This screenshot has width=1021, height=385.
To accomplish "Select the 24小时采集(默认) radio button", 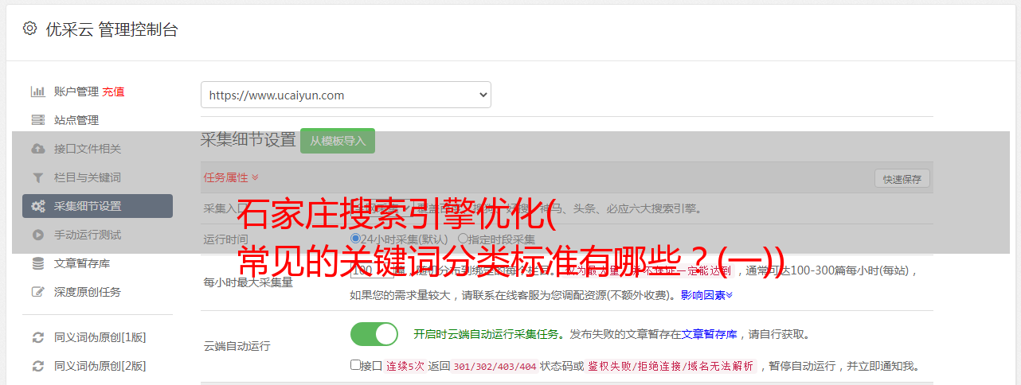I will click(355, 238).
